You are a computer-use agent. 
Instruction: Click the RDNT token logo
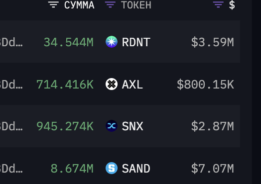[x=112, y=42]
